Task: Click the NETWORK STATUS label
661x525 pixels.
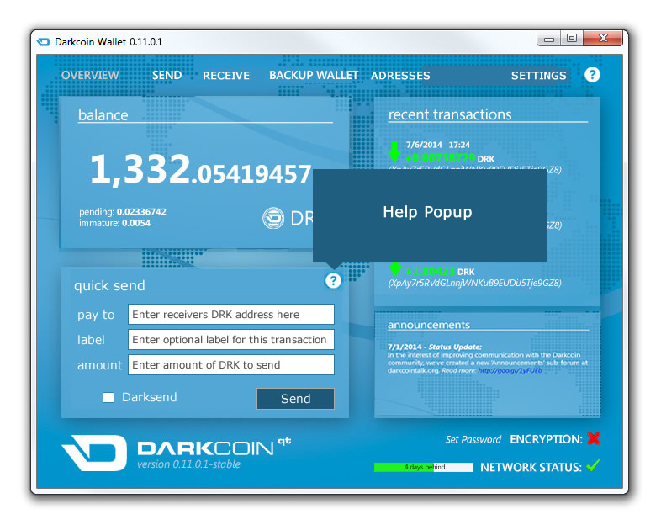Action: click(x=531, y=467)
